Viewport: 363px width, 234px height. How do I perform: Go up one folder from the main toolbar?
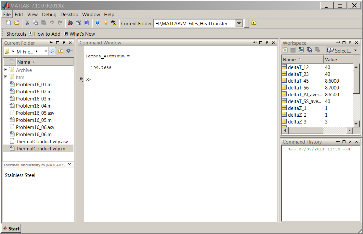(x=254, y=23)
